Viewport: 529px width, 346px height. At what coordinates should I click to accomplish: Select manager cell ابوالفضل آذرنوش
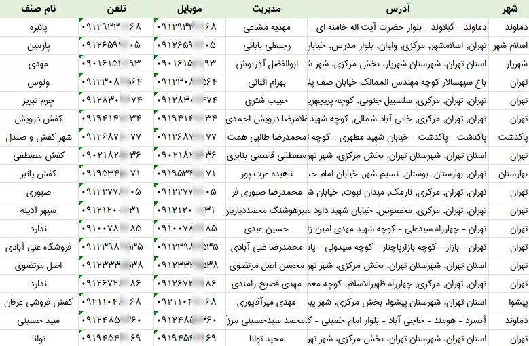coord(266,64)
